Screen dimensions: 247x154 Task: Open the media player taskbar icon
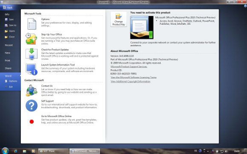33,151
